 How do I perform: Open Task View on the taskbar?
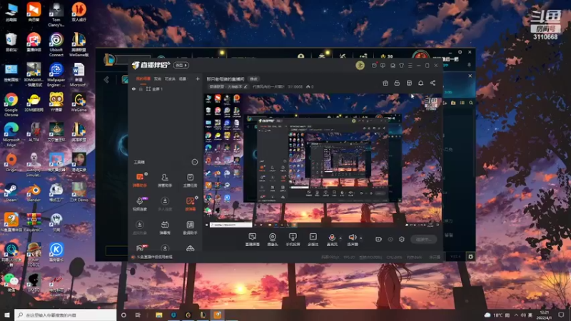pos(138,315)
